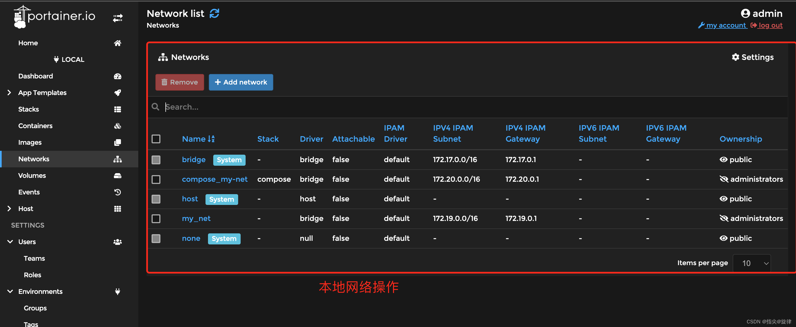
Task: Check the my_net row checkbox
Action: click(156, 219)
